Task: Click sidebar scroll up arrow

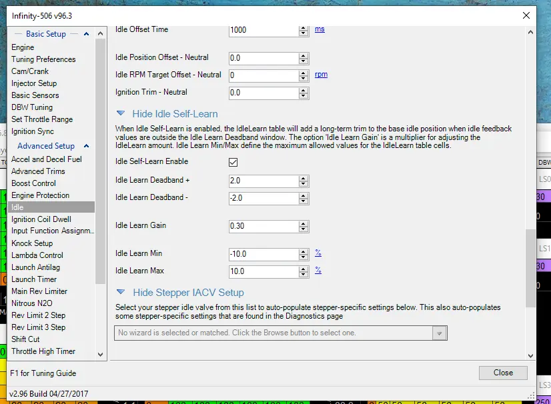Action: pos(101,34)
